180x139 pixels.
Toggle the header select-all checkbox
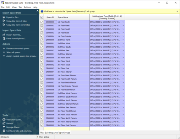(42, 17)
